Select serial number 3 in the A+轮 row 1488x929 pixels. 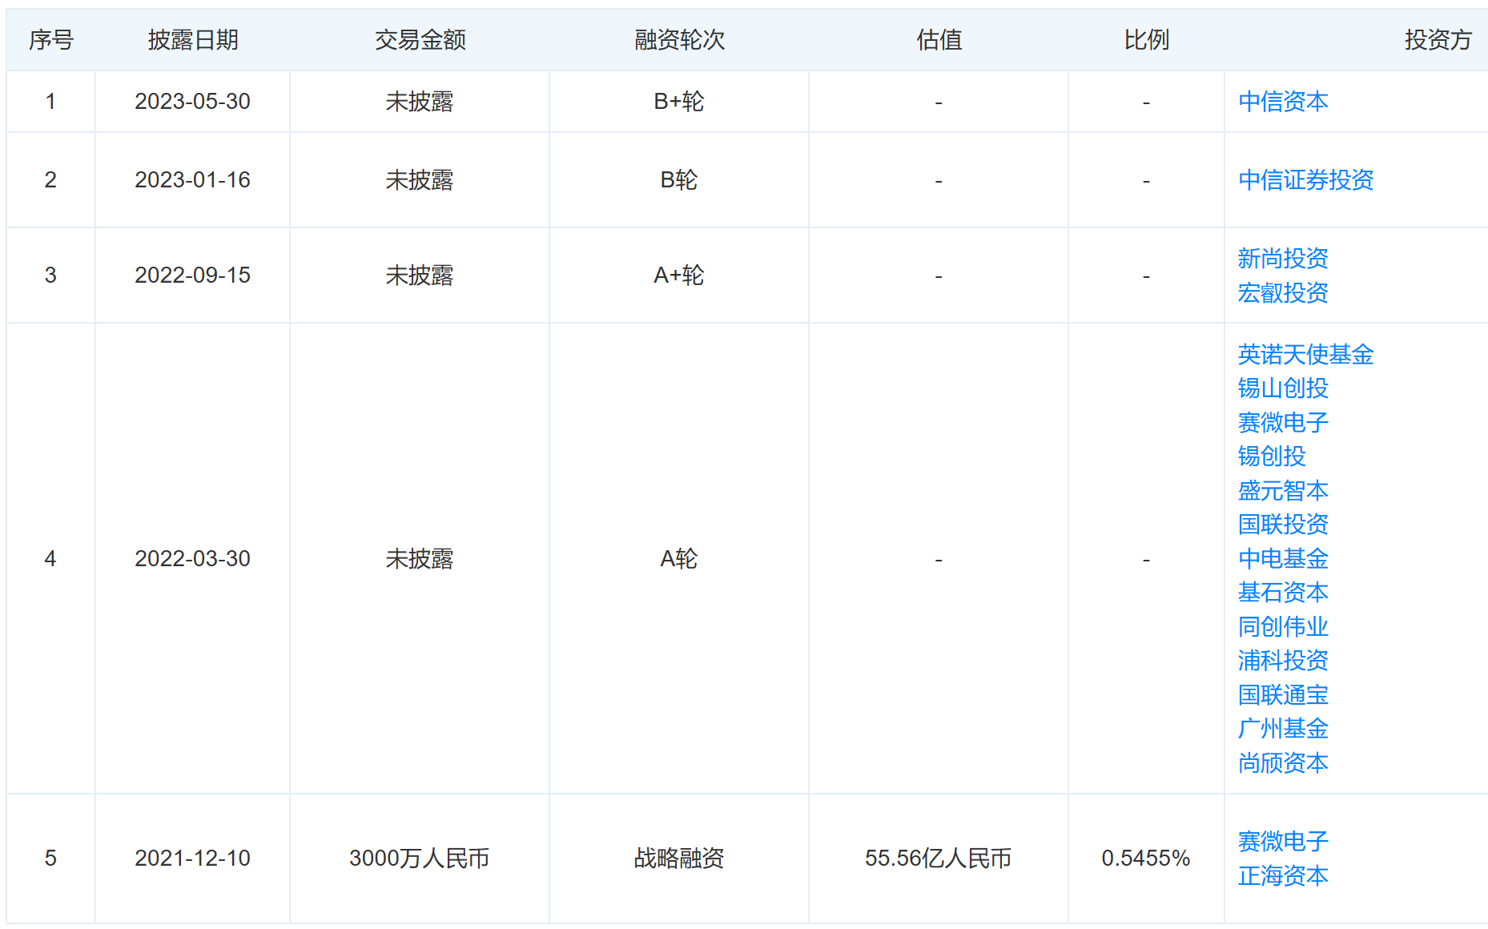point(50,275)
